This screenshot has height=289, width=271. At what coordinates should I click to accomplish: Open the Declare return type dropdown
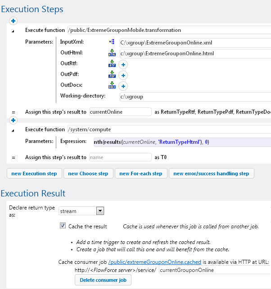(x=100, y=211)
